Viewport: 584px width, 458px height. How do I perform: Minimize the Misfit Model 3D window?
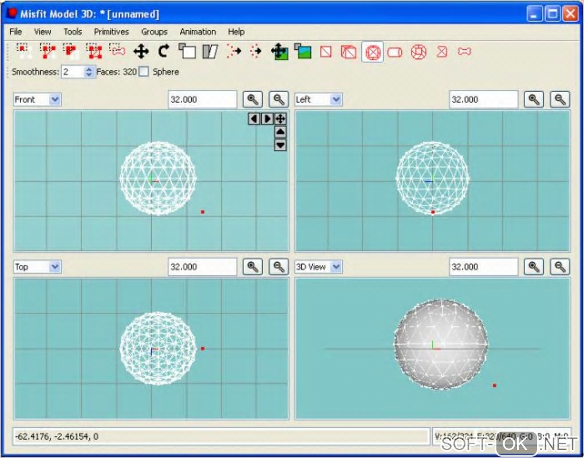[535, 14]
